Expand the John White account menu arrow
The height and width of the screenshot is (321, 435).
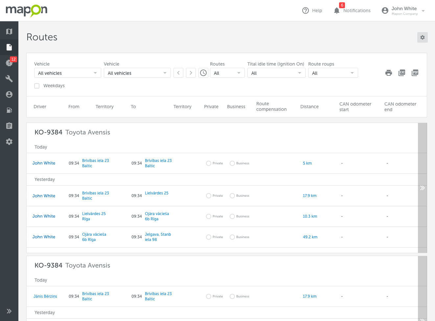423,11
